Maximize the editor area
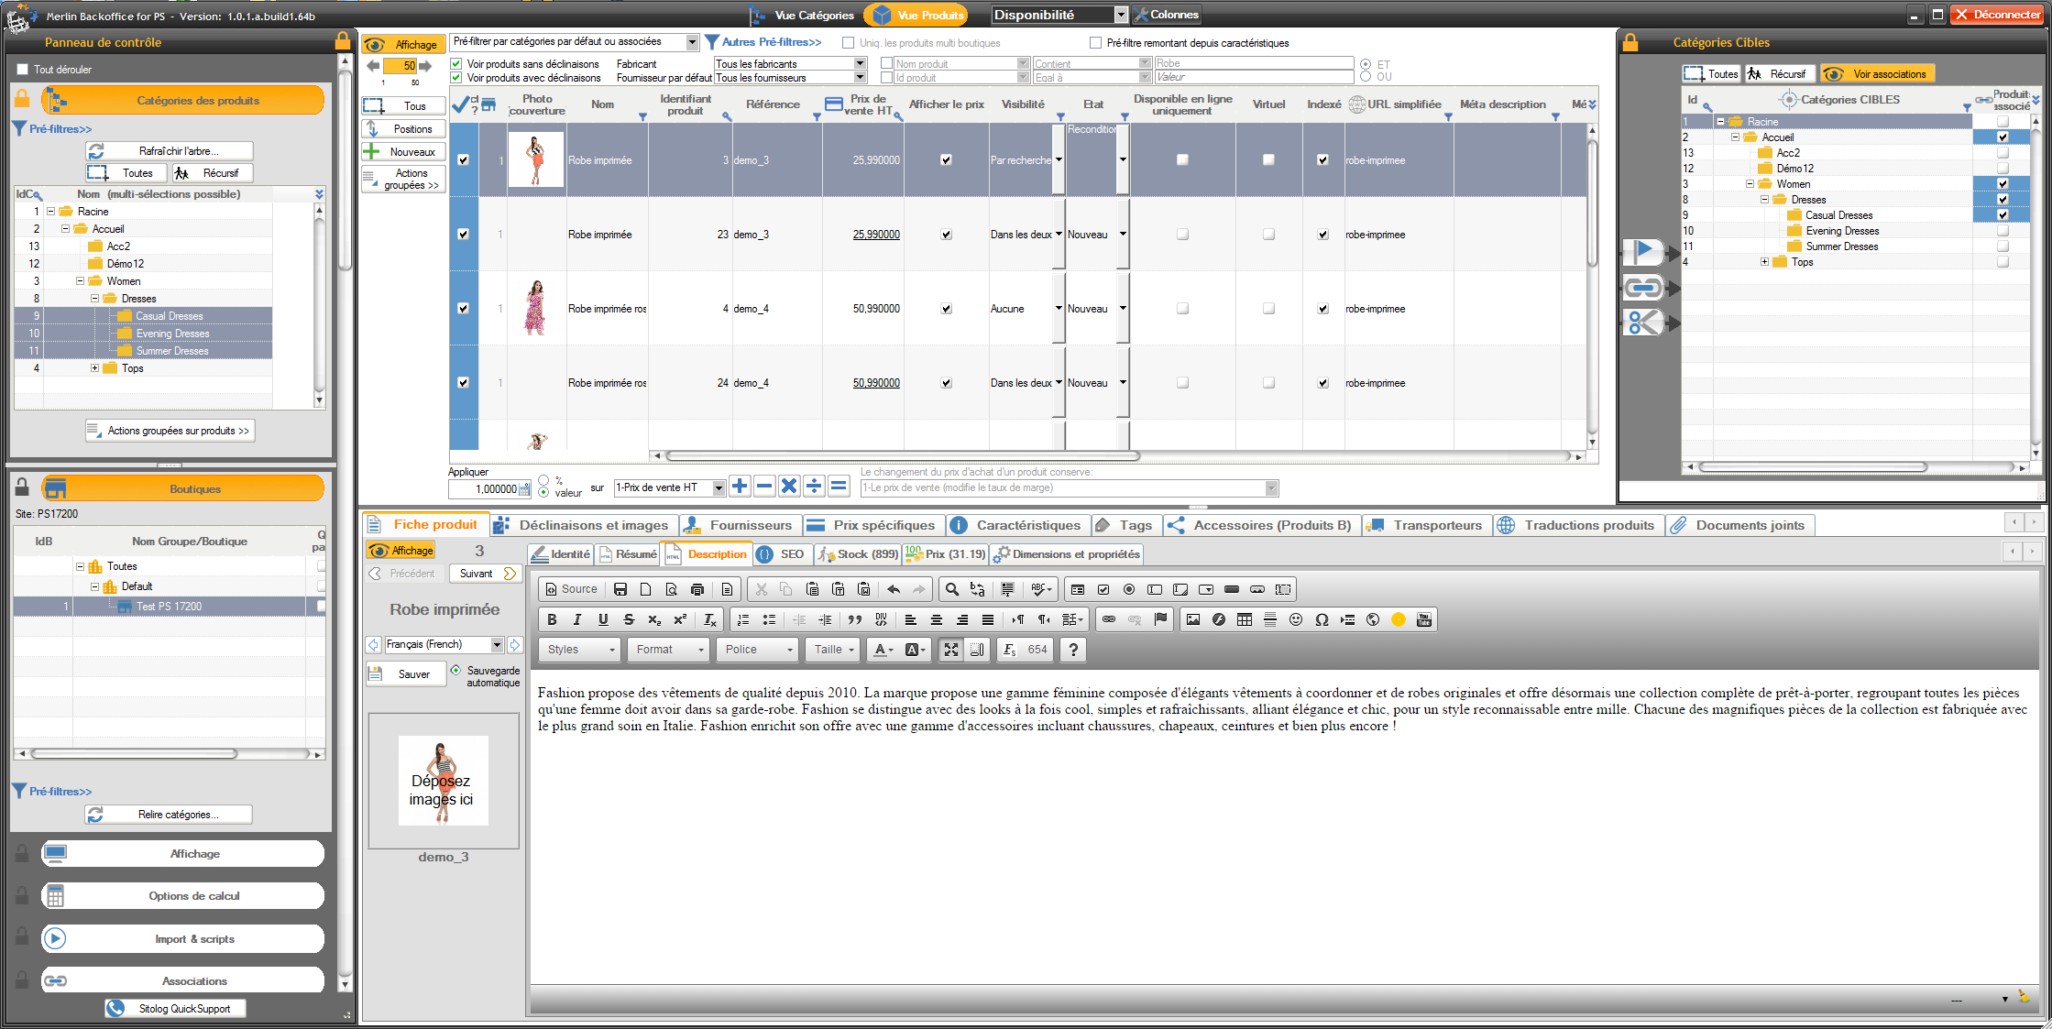 [951, 649]
